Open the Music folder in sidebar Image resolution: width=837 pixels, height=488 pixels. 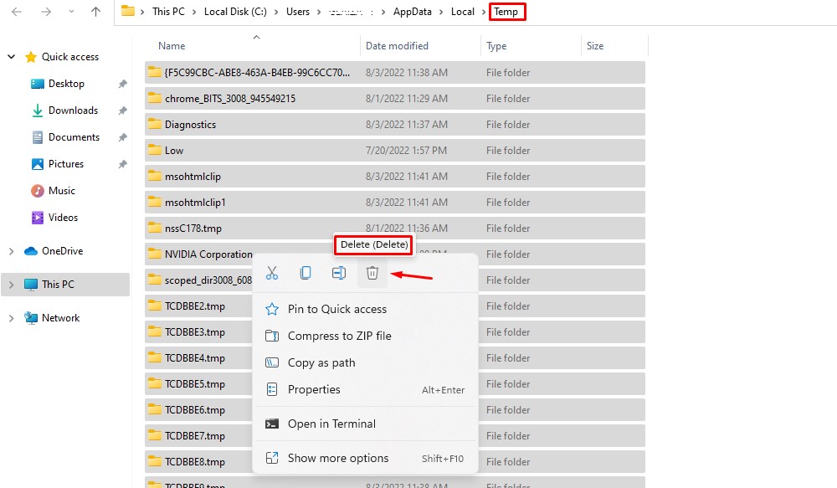(61, 191)
